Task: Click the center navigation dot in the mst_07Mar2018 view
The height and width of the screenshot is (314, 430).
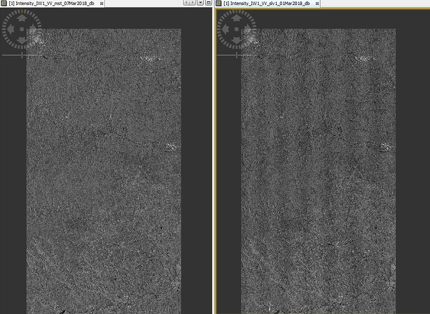Action: click(22, 29)
